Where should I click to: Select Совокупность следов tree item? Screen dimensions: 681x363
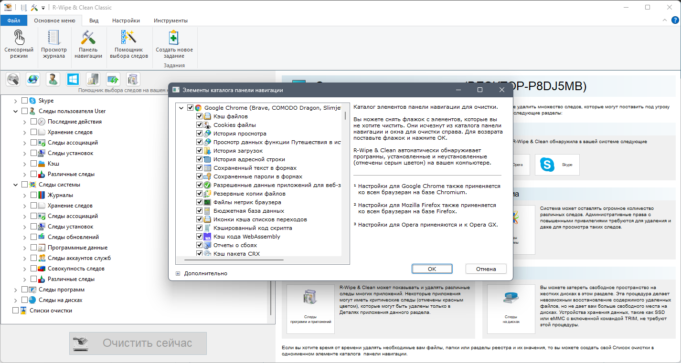click(x=76, y=269)
